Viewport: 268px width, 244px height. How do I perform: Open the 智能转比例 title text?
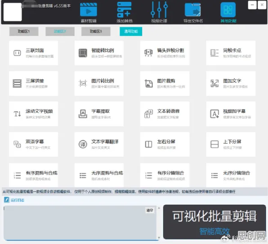coord(103,50)
